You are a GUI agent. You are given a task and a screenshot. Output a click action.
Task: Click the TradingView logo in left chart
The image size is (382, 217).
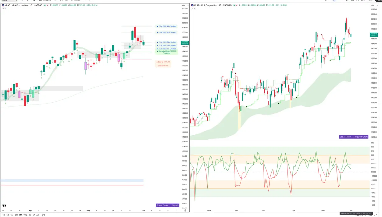(x=4, y=206)
